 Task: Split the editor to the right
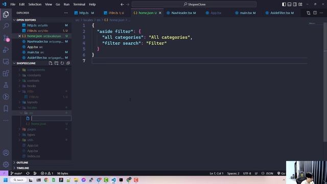tap(315, 13)
